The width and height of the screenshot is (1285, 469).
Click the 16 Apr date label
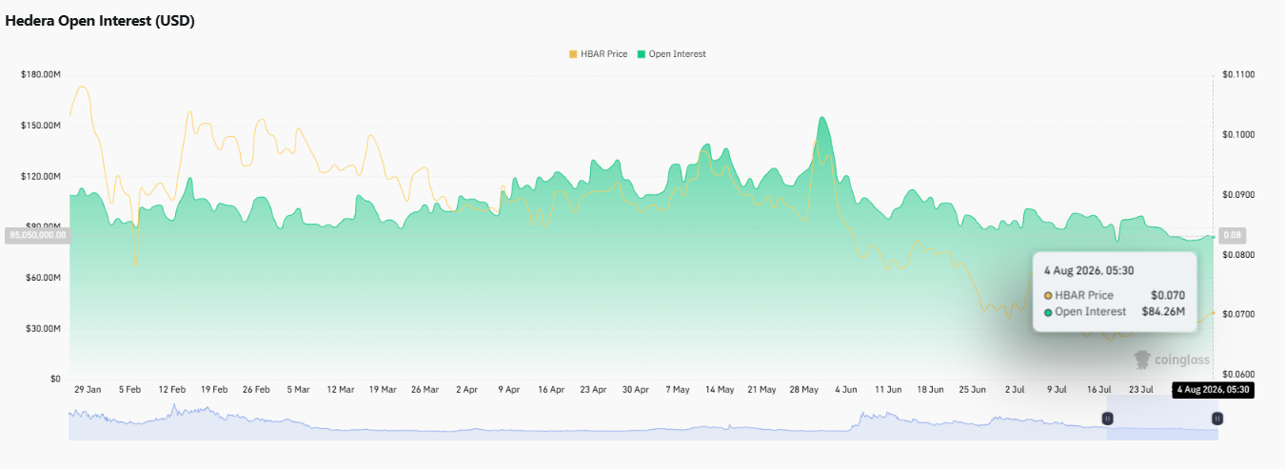(551, 390)
